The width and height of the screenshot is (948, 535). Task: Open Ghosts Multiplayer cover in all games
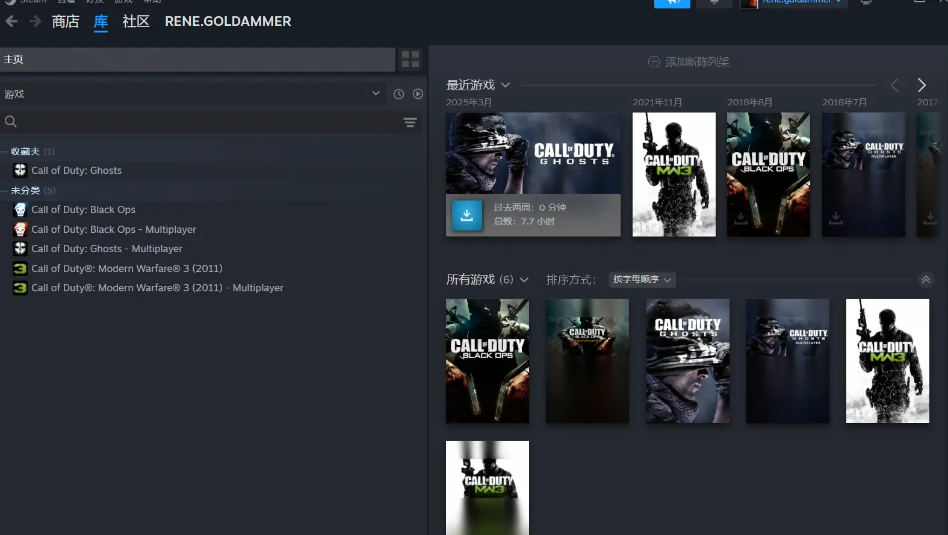click(x=788, y=361)
